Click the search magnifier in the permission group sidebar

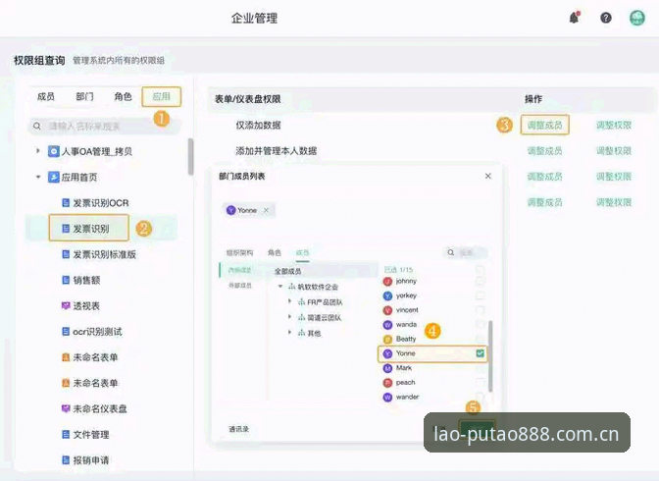37,126
